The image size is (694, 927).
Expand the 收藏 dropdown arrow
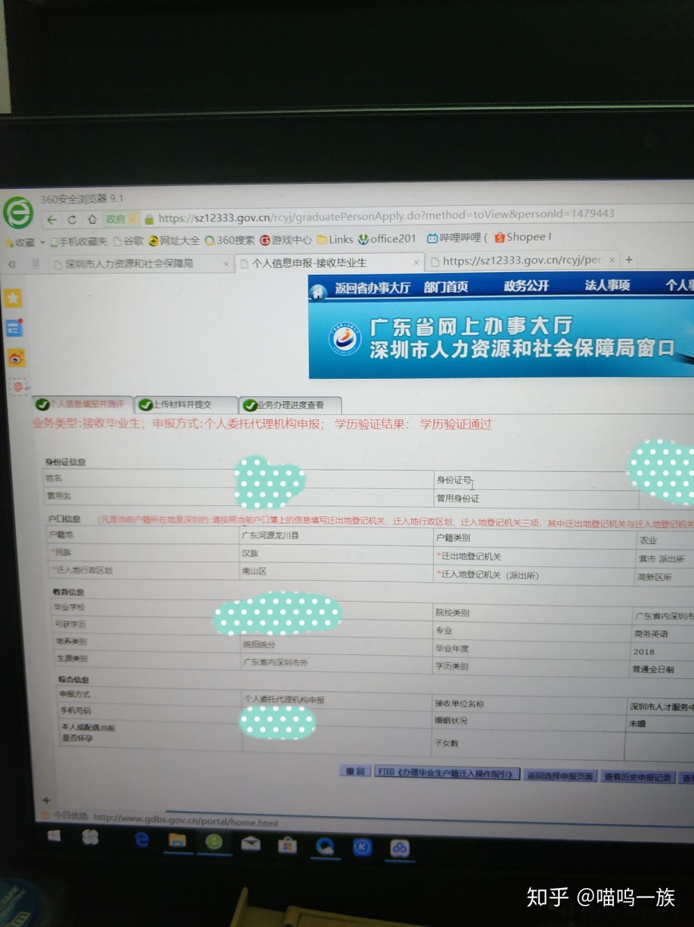(42, 242)
